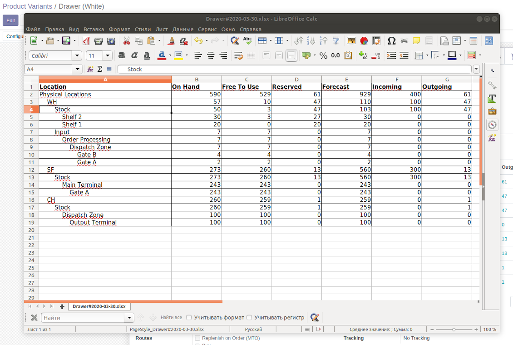The height and width of the screenshot is (345, 513).
Task: Click the Save document icon
Action: pos(66,40)
